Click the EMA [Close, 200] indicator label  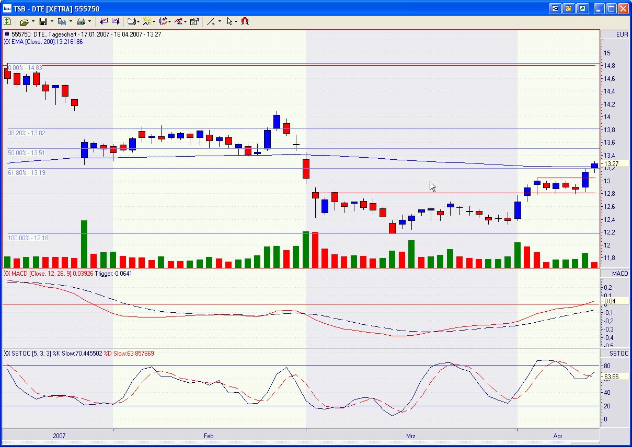point(44,41)
